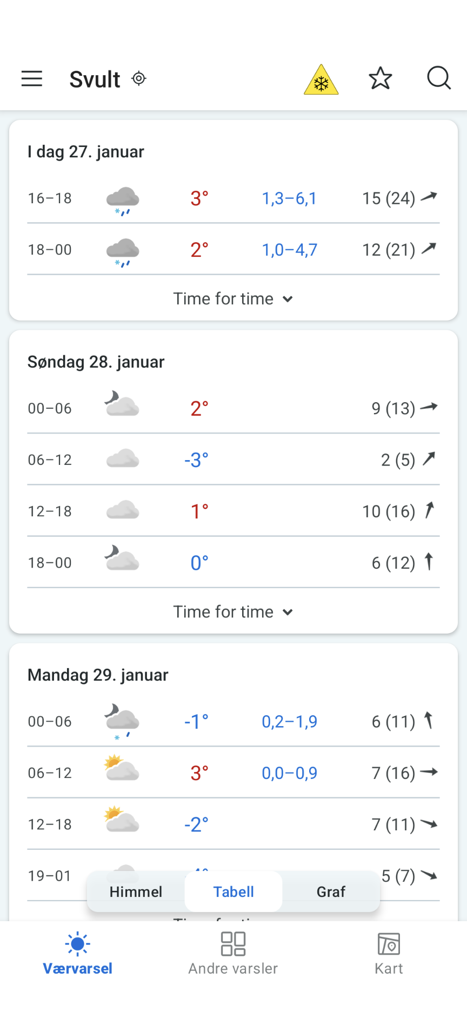467x1012 pixels.
Task: Open the search magnifier
Action: (438, 78)
